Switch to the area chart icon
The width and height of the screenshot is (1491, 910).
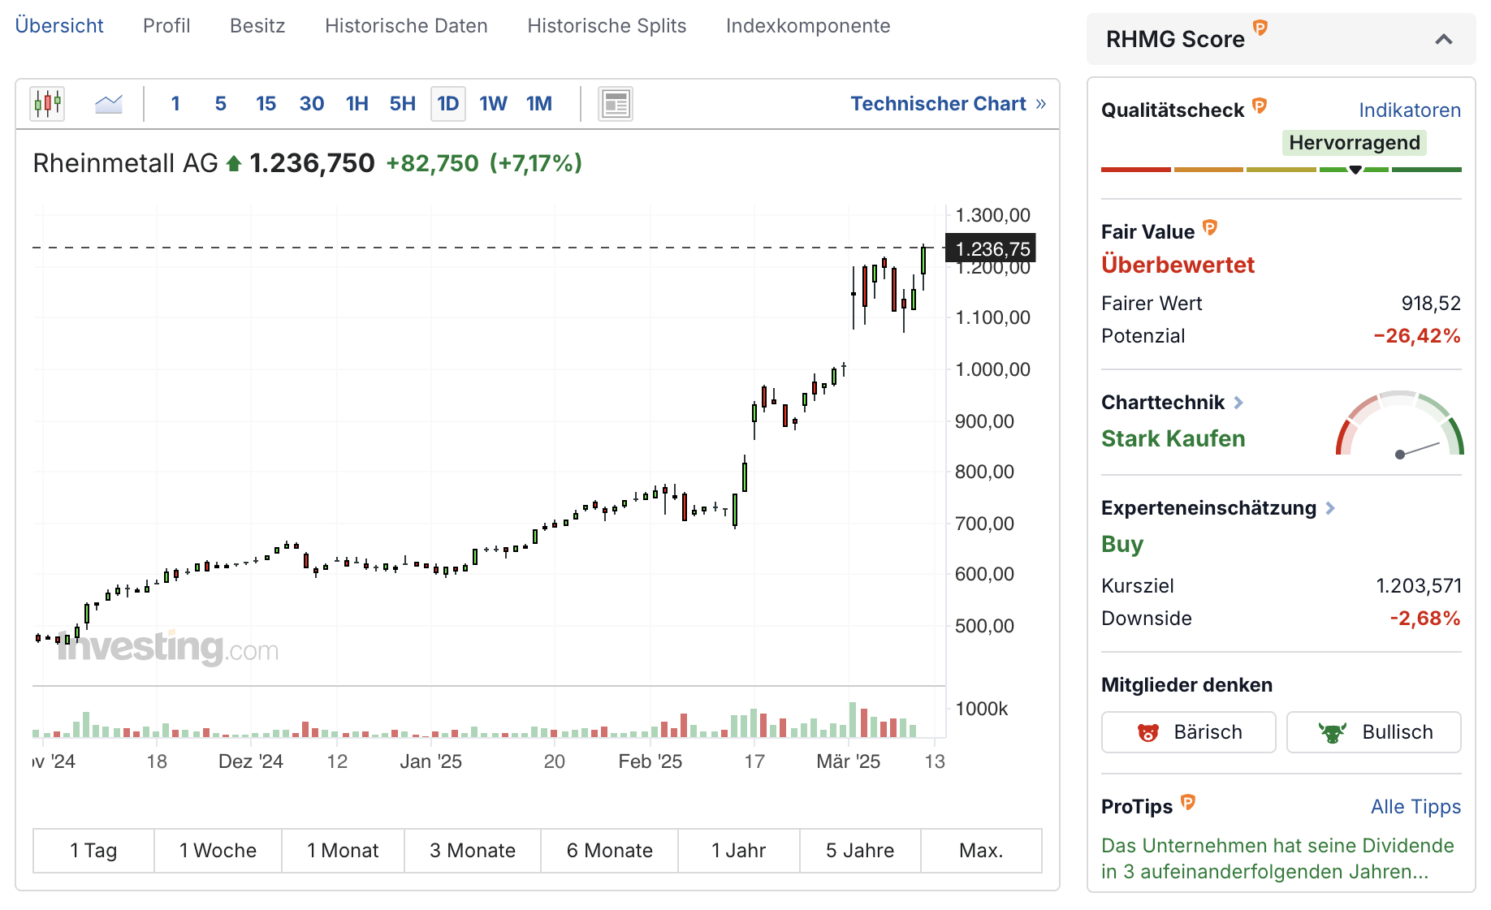(108, 104)
